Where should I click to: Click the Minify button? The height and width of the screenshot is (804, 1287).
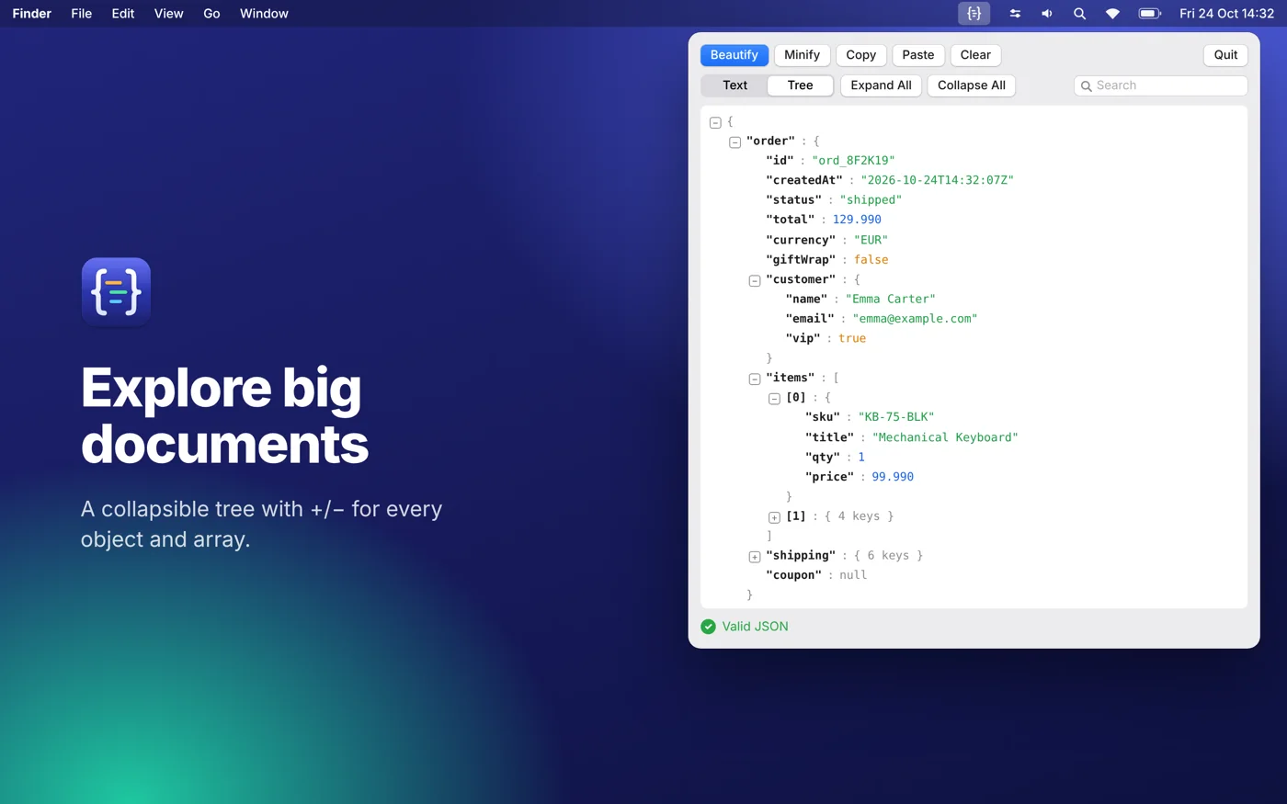click(x=802, y=55)
